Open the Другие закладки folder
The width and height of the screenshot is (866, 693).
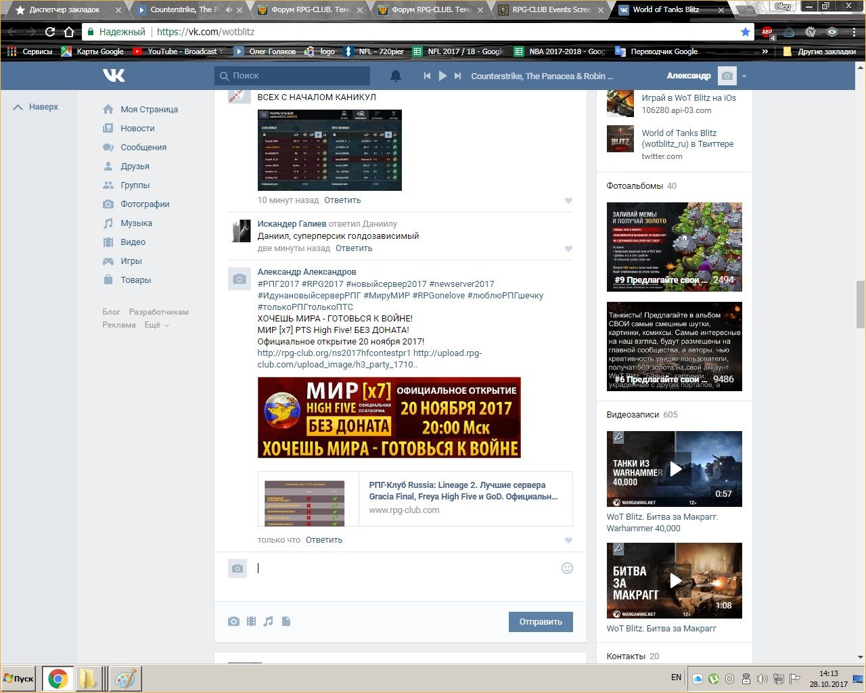coord(819,51)
